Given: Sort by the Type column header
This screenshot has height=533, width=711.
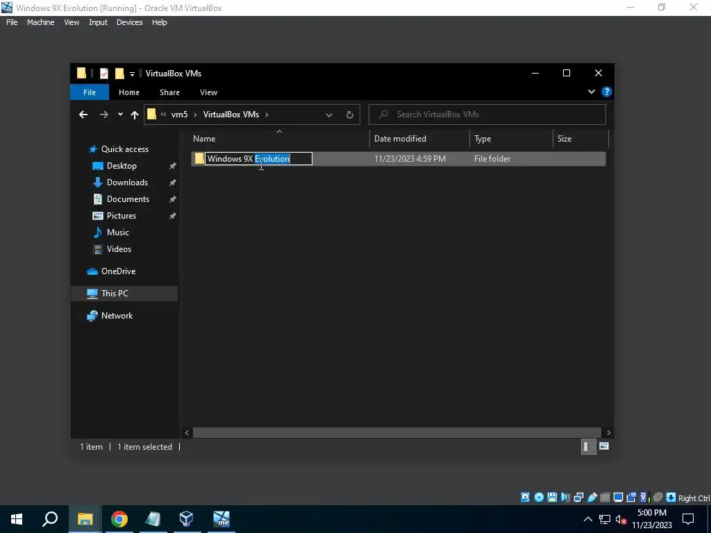Looking at the screenshot, I should coord(511,139).
